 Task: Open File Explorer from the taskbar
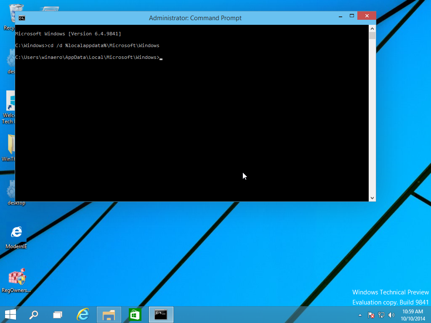click(109, 314)
